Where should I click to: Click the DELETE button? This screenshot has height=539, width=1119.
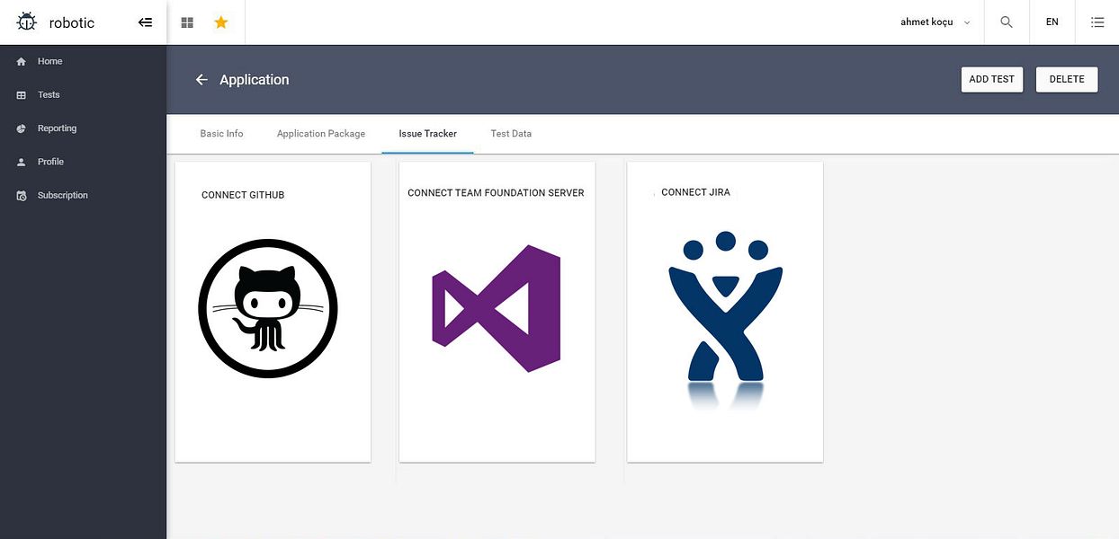(x=1067, y=79)
